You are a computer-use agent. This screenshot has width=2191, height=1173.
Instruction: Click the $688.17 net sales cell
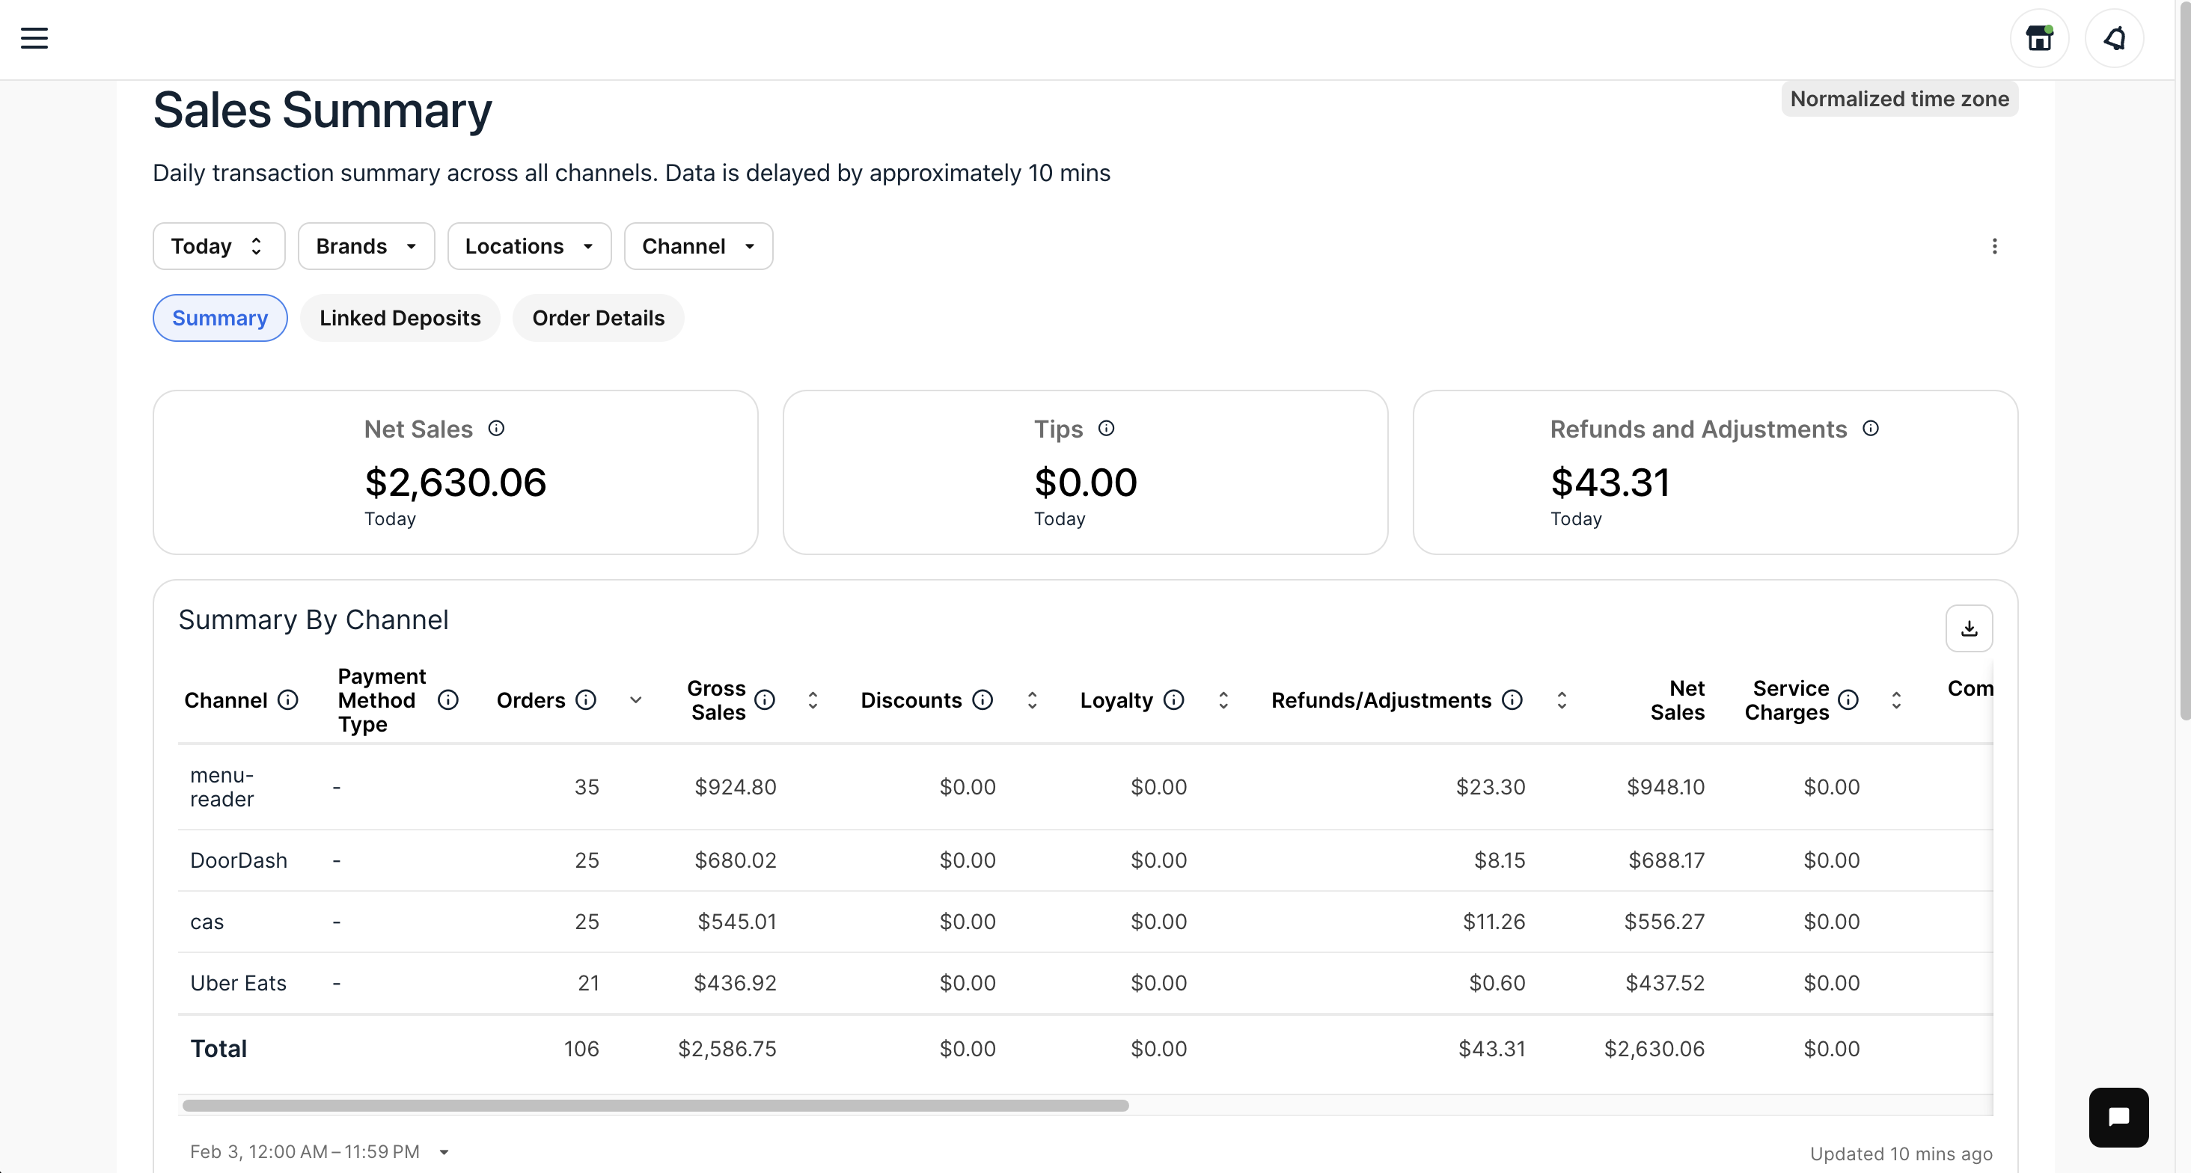(1666, 861)
